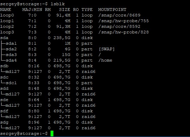The width and height of the screenshot is (190, 137).
Task: Click the 219,5G size value
Action: [62, 60]
